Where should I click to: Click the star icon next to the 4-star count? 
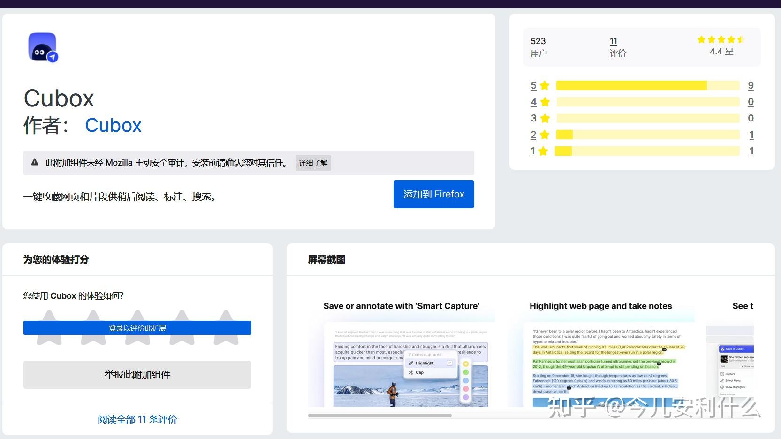point(544,102)
